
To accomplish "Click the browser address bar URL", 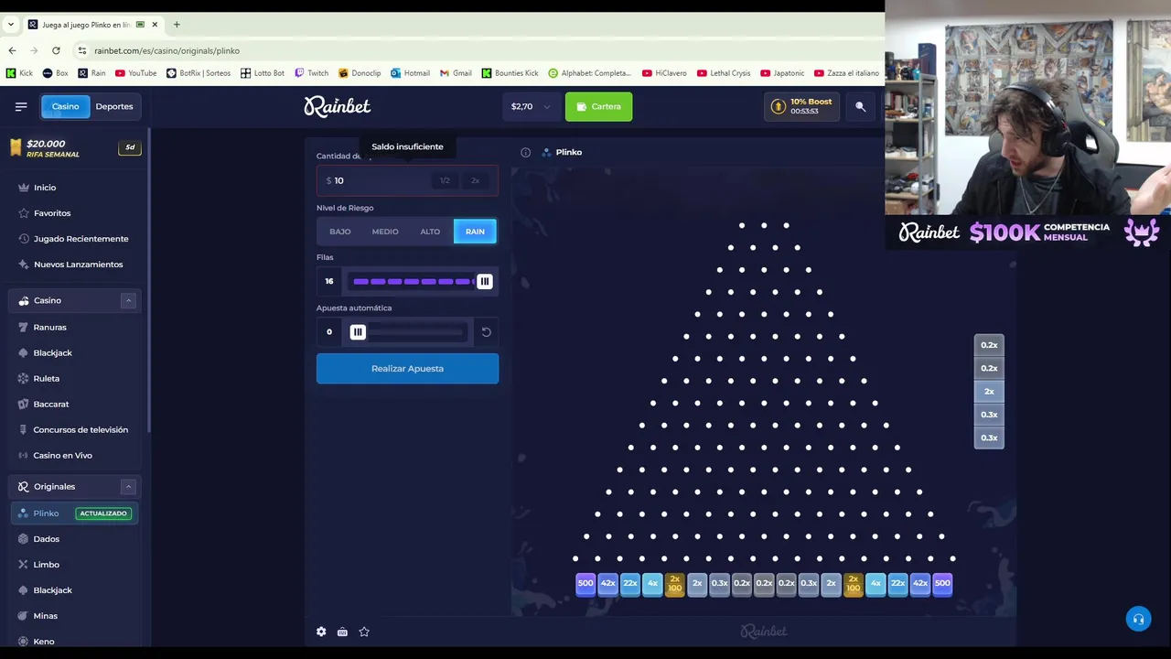I will [167, 50].
